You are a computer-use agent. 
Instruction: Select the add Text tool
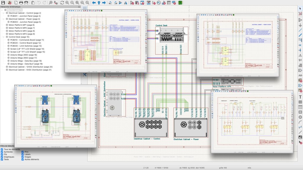tap(300, 97)
